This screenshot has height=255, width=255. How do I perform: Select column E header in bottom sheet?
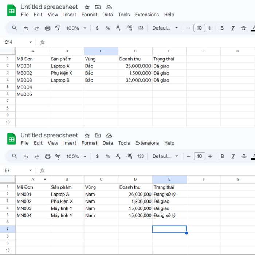pos(169,179)
